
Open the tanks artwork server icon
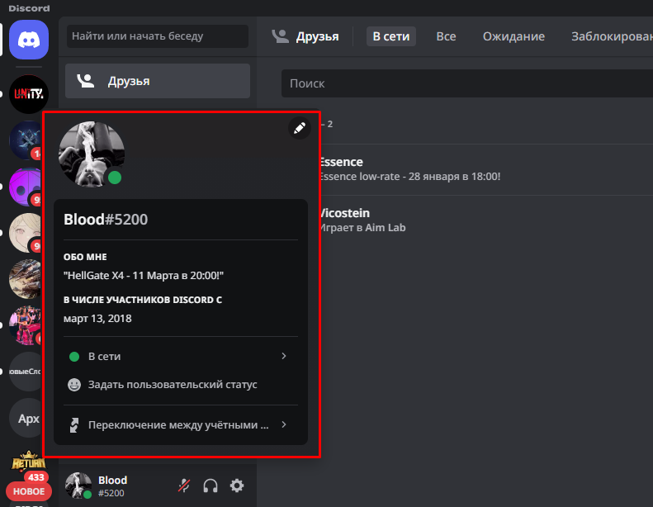point(26,279)
